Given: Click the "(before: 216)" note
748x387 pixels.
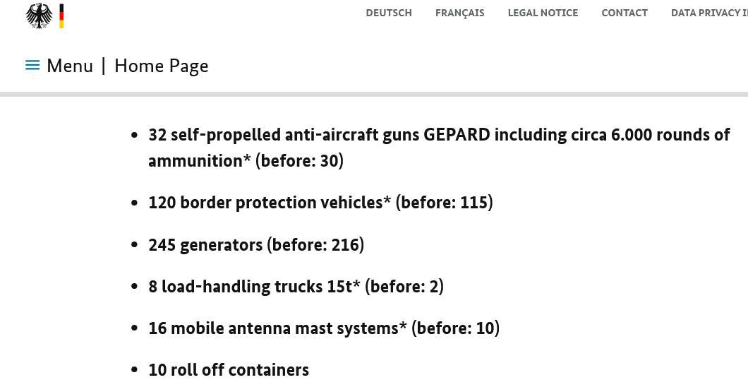Looking at the screenshot, I should [x=315, y=245].
